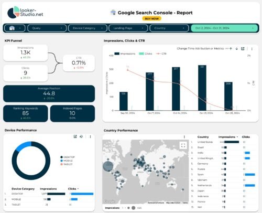The height and width of the screenshot is (213, 262).
Task: Select Germany row in country table
Action: tap(223, 164)
